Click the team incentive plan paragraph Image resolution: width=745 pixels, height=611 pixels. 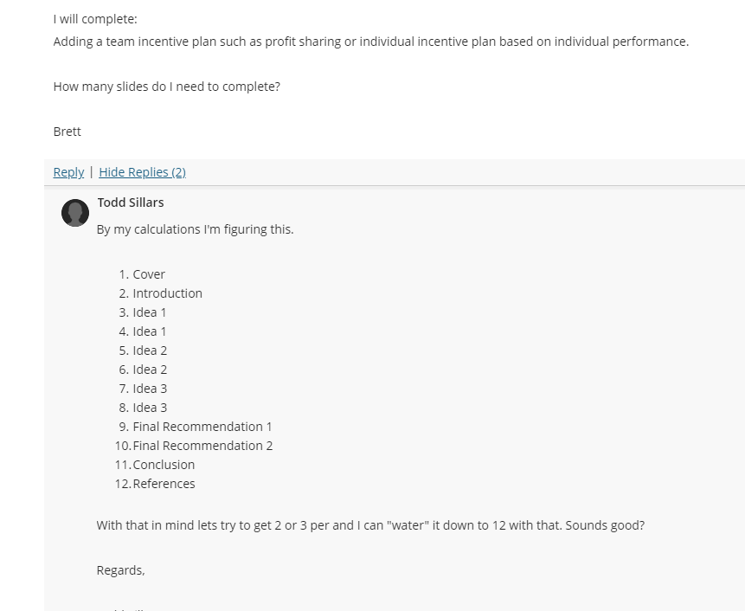(x=371, y=42)
